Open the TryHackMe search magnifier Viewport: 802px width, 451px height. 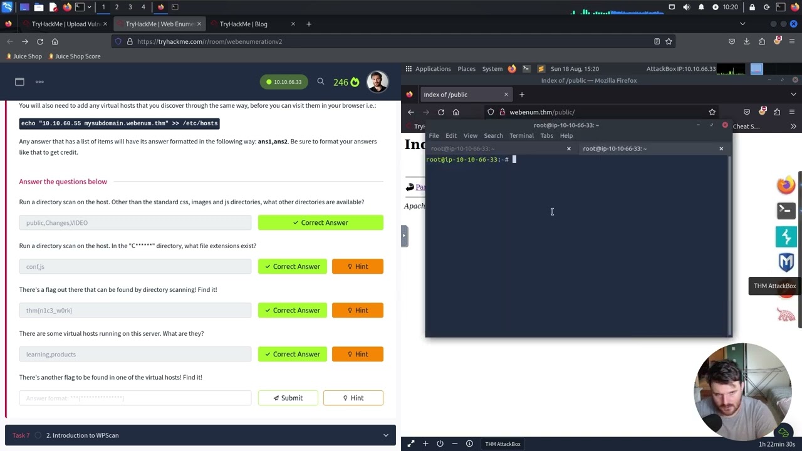click(320, 81)
